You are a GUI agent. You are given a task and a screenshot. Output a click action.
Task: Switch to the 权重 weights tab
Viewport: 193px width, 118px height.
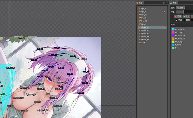(173, 3)
